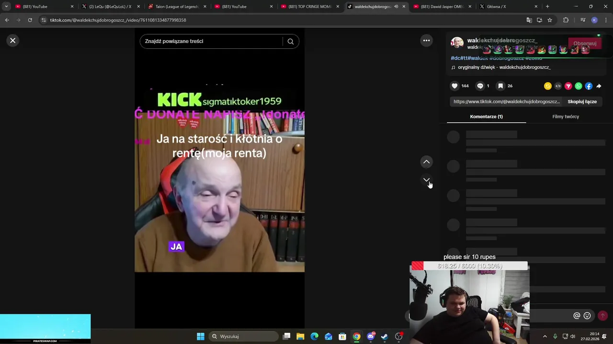Open comments via the speech bubble icon
The image size is (613, 344).
(480, 86)
